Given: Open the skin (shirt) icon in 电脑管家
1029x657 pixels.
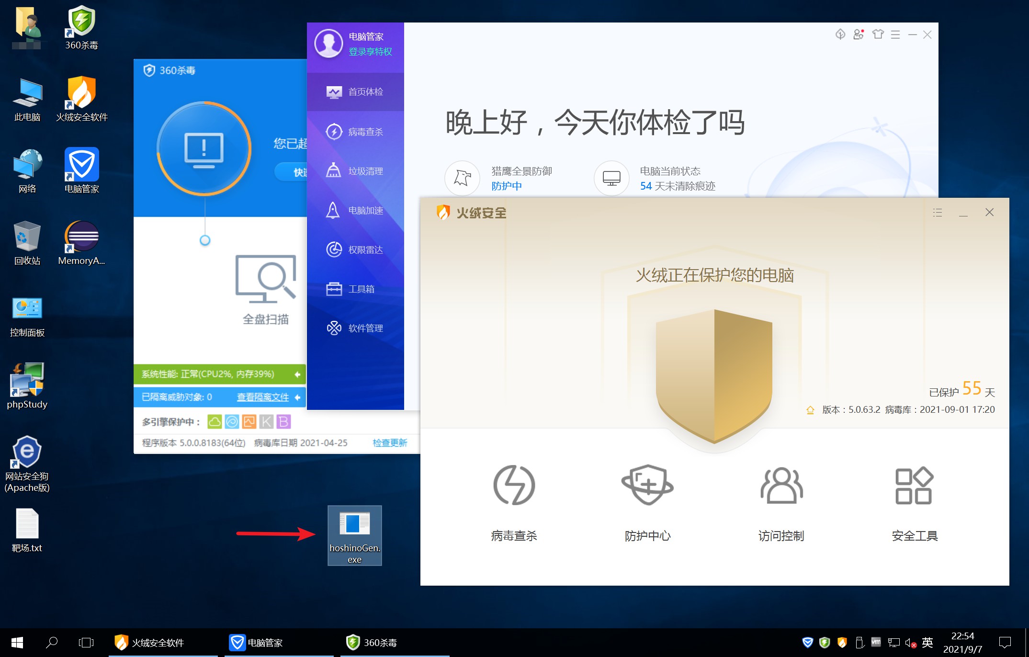Looking at the screenshot, I should (x=877, y=34).
